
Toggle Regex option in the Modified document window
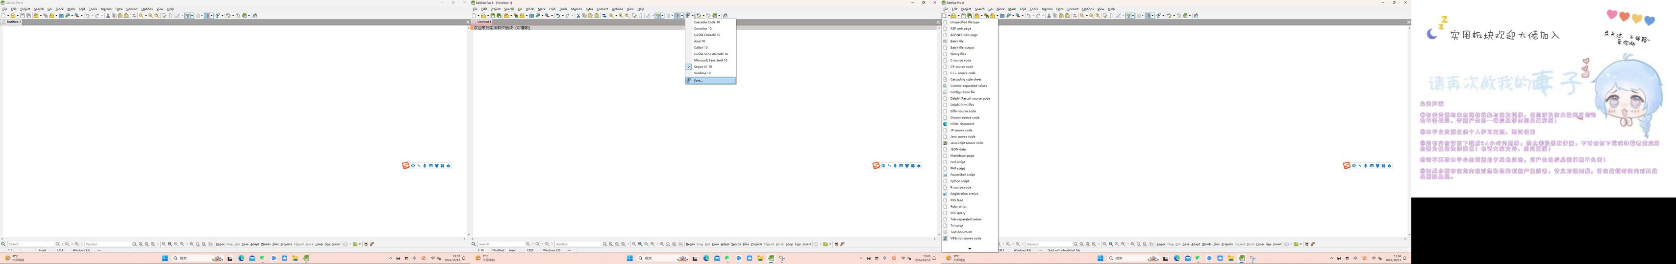[690, 244]
